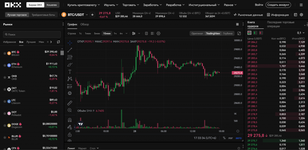
Task: Open Изучить dropdown menu
Action: pos(111,5)
